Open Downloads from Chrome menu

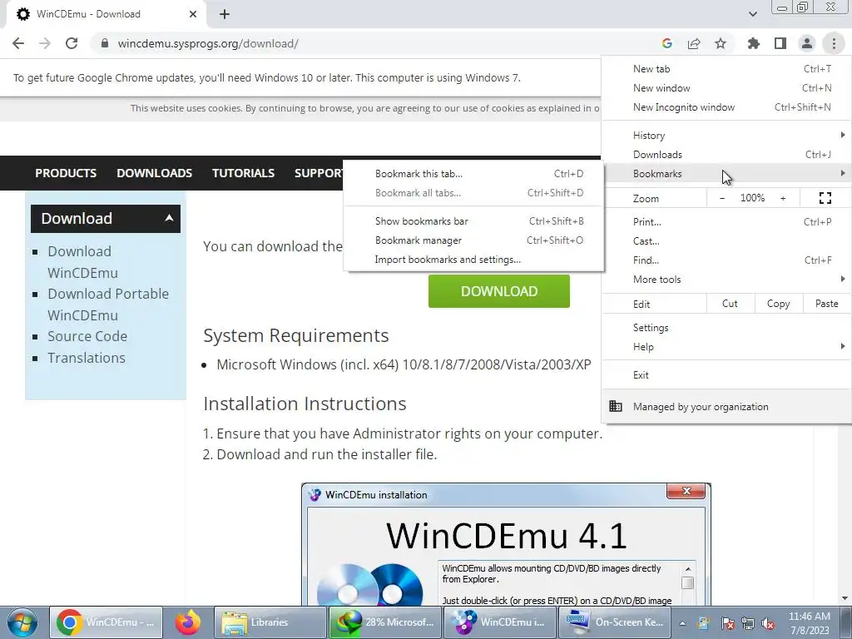(726, 154)
